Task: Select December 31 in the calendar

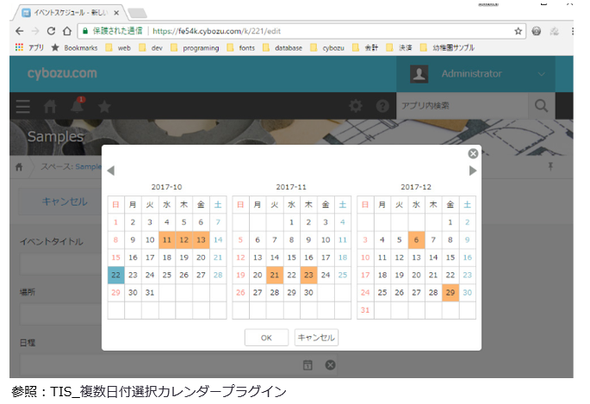Action: point(365,310)
